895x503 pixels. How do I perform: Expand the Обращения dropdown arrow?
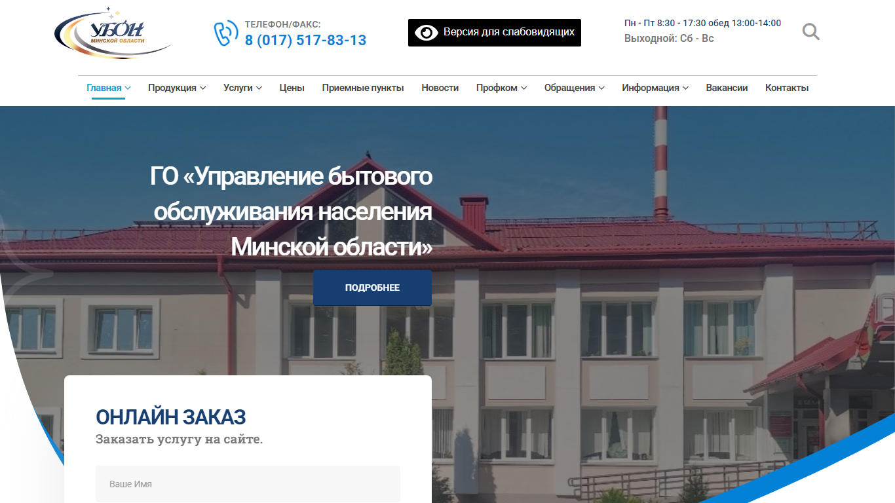[601, 88]
